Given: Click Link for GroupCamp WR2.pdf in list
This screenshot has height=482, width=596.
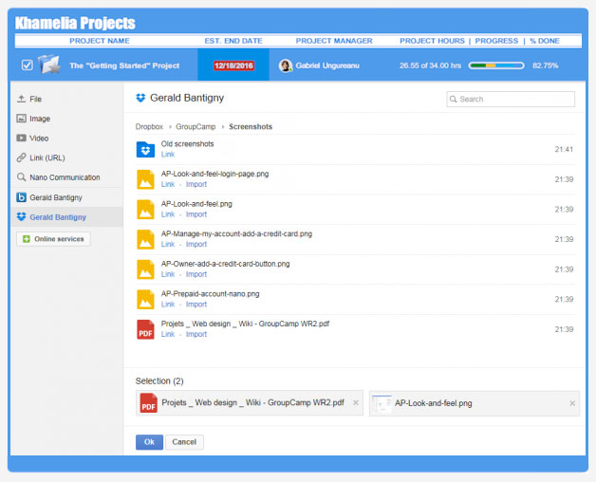Looking at the screenshot, I should coord(168,335).
